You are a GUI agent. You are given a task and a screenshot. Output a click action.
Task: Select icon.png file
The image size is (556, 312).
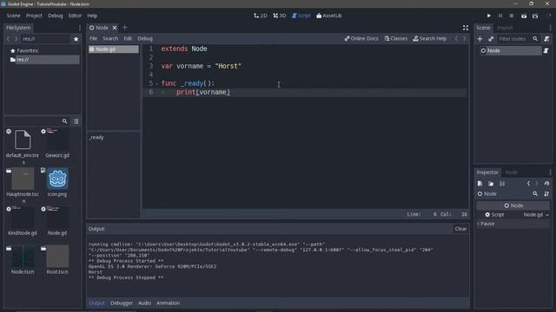coord(57,182)
